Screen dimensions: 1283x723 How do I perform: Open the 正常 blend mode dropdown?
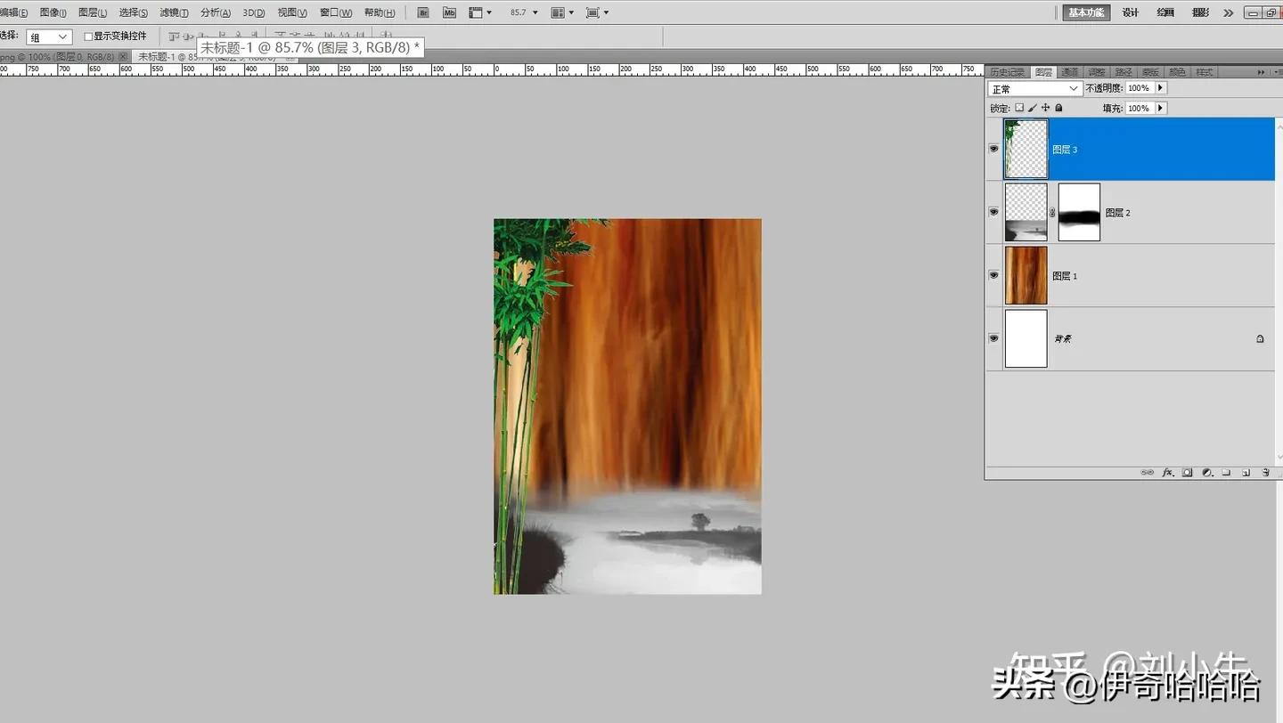click(1034, 89)
